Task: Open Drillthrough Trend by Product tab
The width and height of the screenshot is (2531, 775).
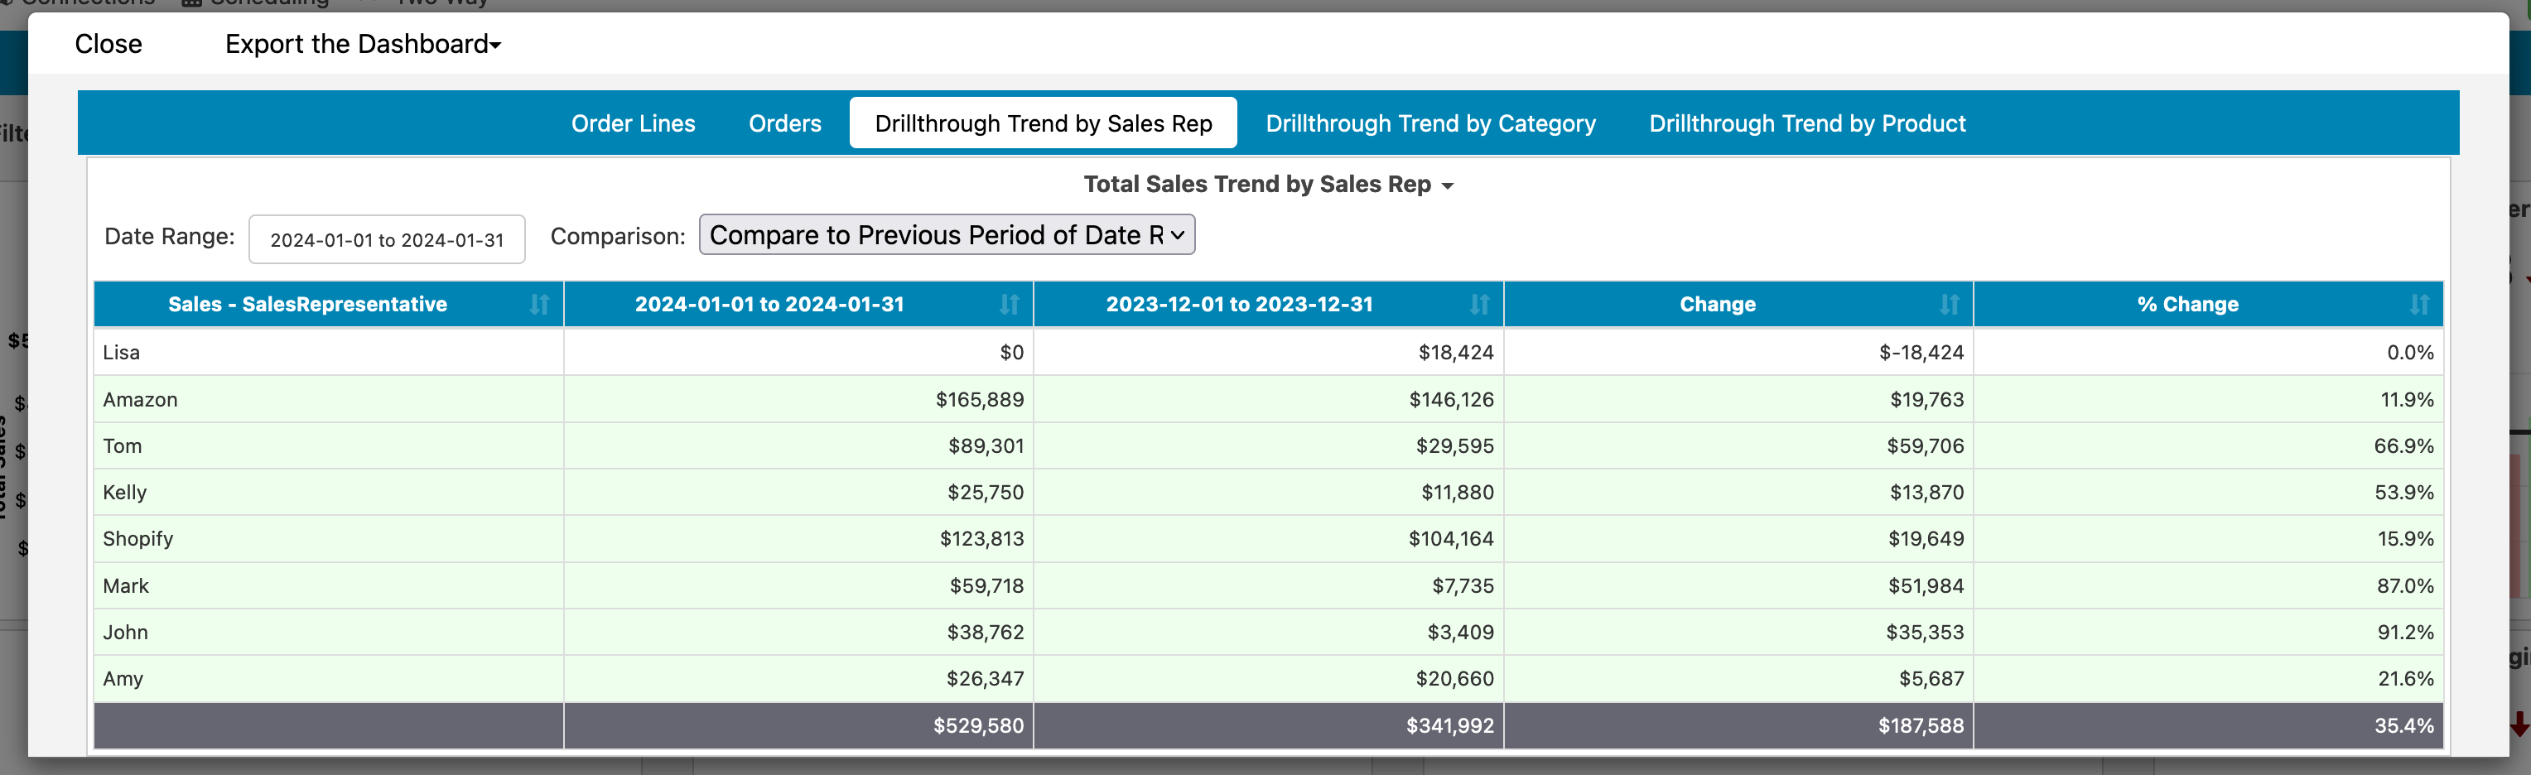Action: tap(1805, 123)
